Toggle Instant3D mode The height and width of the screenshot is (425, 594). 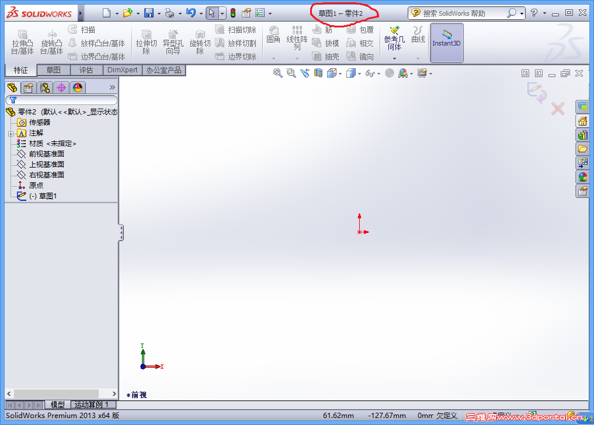coord(447,43)
